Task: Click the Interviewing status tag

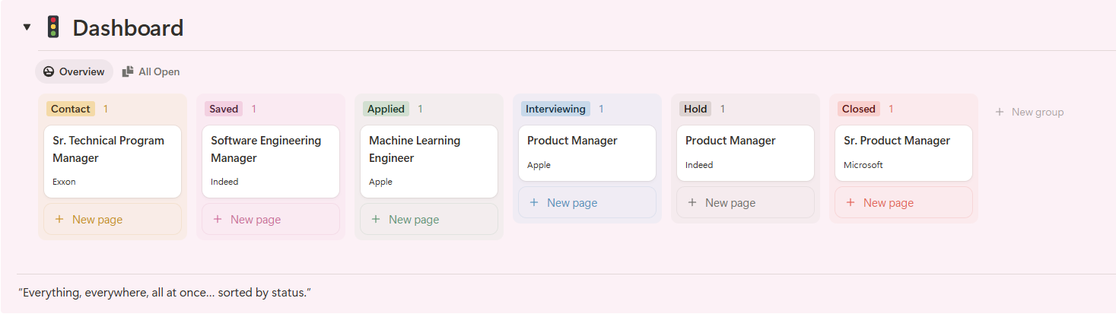Action: click(x=555, y=109)
